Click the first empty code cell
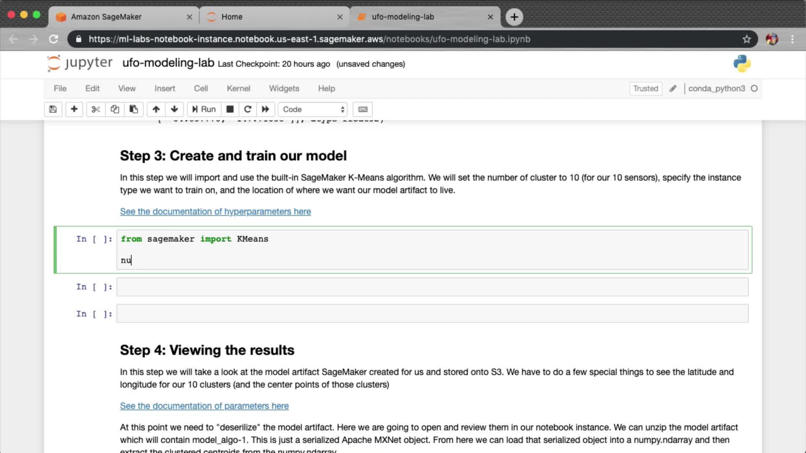The height and width of the screenshot is (453, 806). coord(432,287)
